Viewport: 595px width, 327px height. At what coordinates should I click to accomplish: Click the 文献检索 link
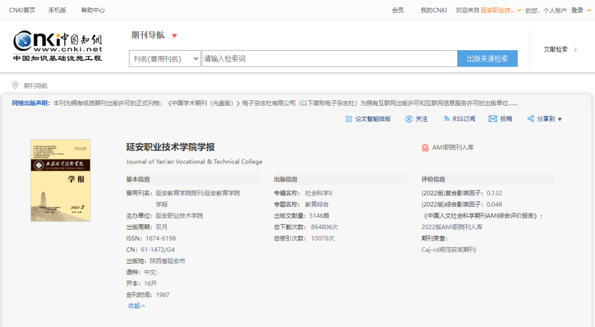point(555,50)
